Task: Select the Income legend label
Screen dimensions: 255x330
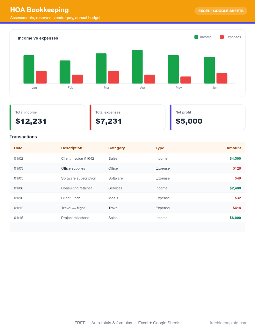Action: (206, 37)
